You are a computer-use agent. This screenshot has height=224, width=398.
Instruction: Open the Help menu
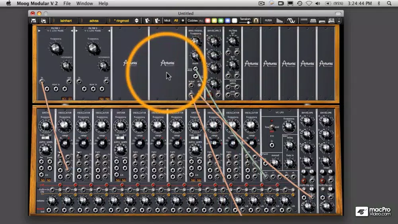[103, 3]
